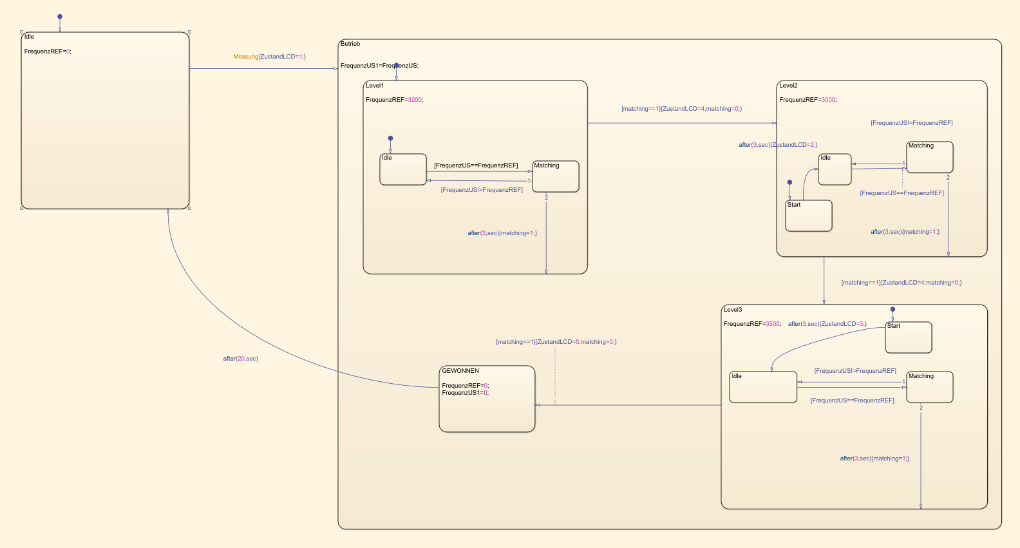
Task: Select the Start state inside Level3
Action: [909, 338]
